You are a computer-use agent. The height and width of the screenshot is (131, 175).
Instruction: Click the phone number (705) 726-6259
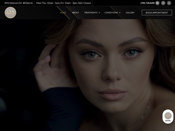point(147,3)
